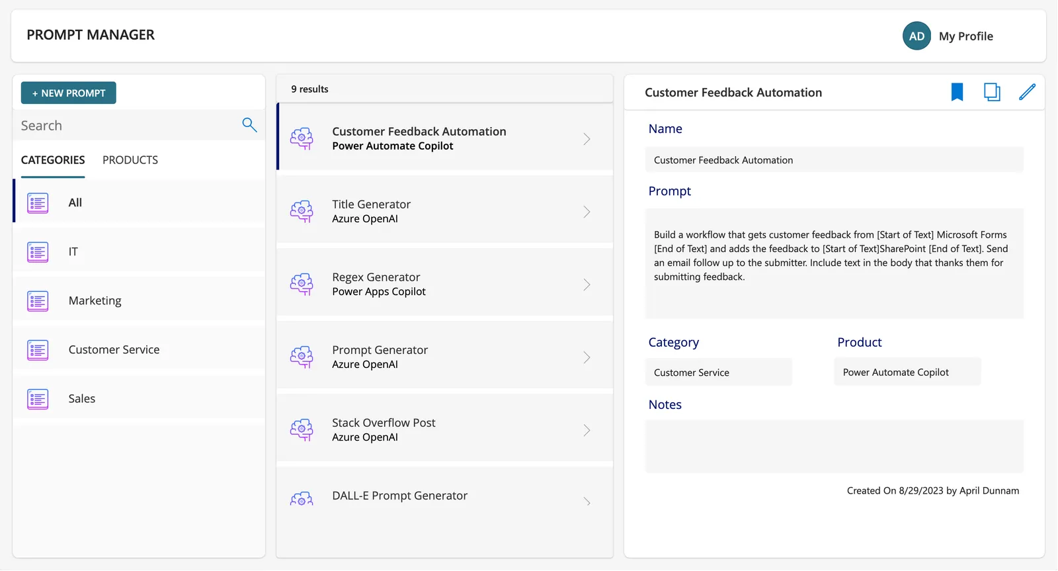Click the list icon beside Customer Service category
The image size is (1058, 571).
[x=38, y=350]
